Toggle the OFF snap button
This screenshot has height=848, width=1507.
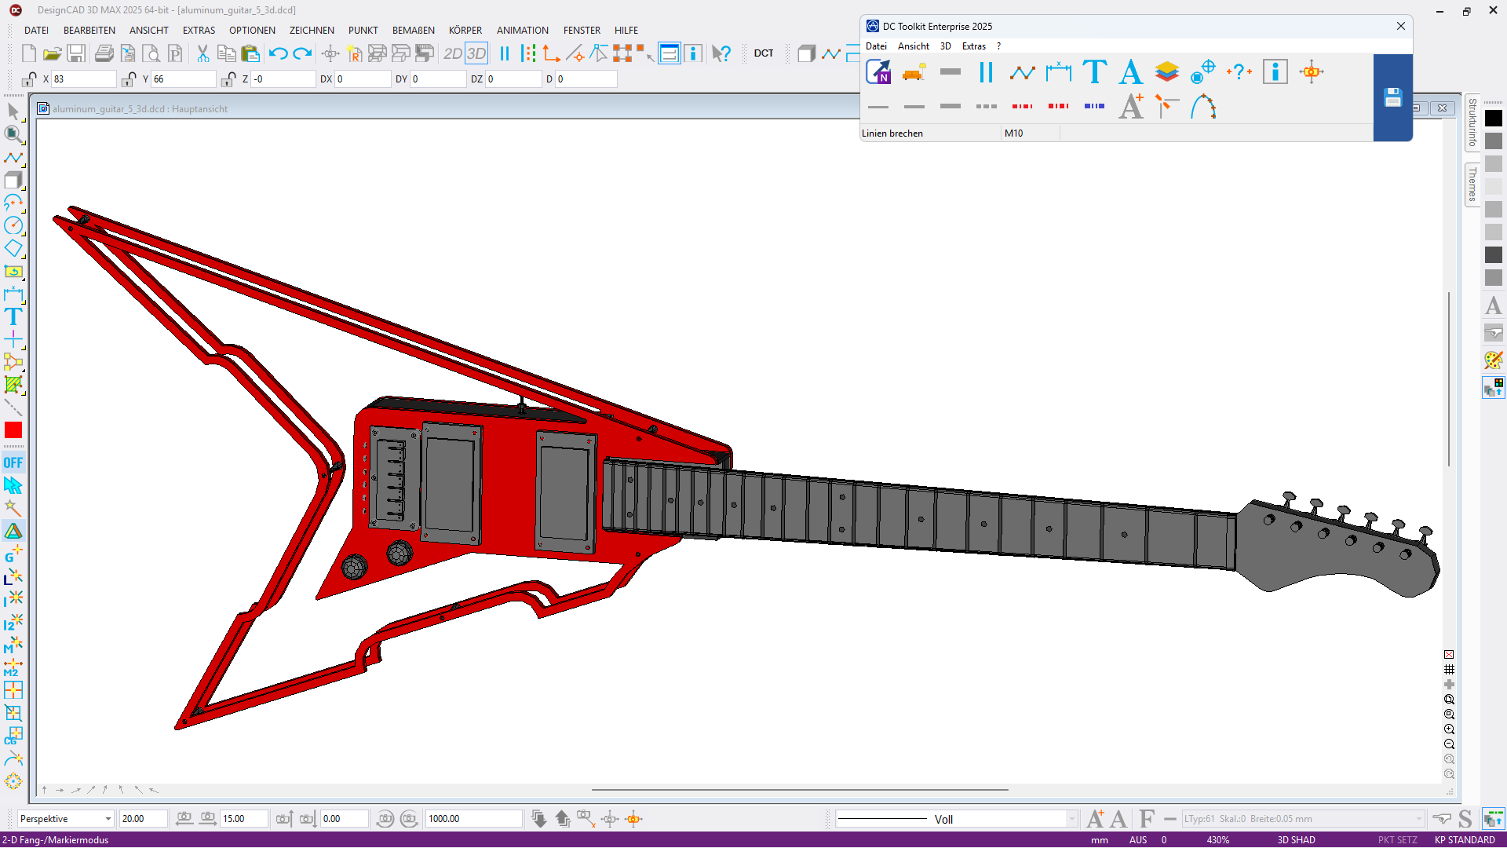[x=13, y=462]
